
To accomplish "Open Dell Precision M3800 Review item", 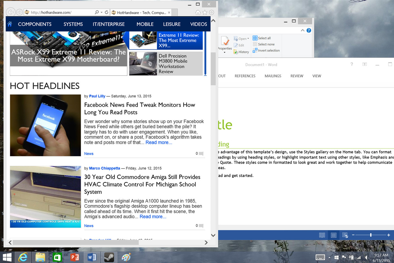I will coord(166,64).
